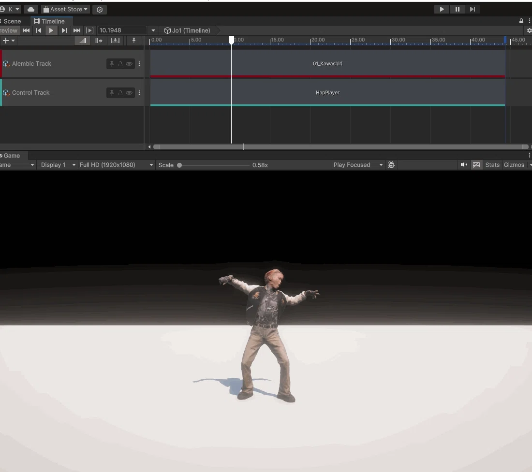Switch to the Scene tab

click(x=12, y=21)
